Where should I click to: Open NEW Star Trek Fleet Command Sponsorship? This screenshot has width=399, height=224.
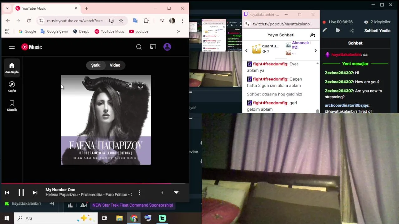133,205
